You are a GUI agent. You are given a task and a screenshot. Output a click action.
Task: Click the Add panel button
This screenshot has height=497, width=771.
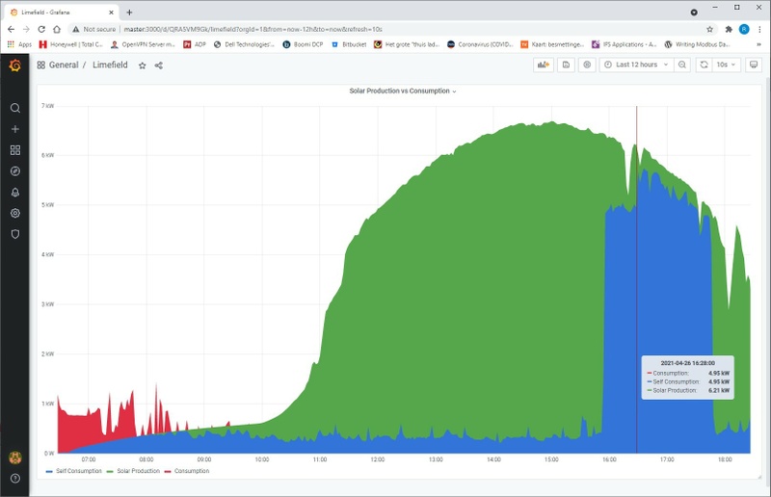(x=544, y=65)
